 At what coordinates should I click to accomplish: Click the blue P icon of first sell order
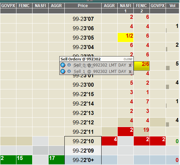coord(63,65)
